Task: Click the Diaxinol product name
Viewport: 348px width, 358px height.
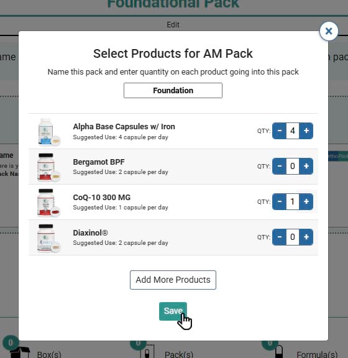Action: [91, 233]
